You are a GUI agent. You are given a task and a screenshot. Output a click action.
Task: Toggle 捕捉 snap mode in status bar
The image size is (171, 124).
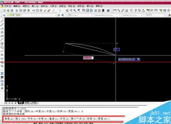coord(36,123)
